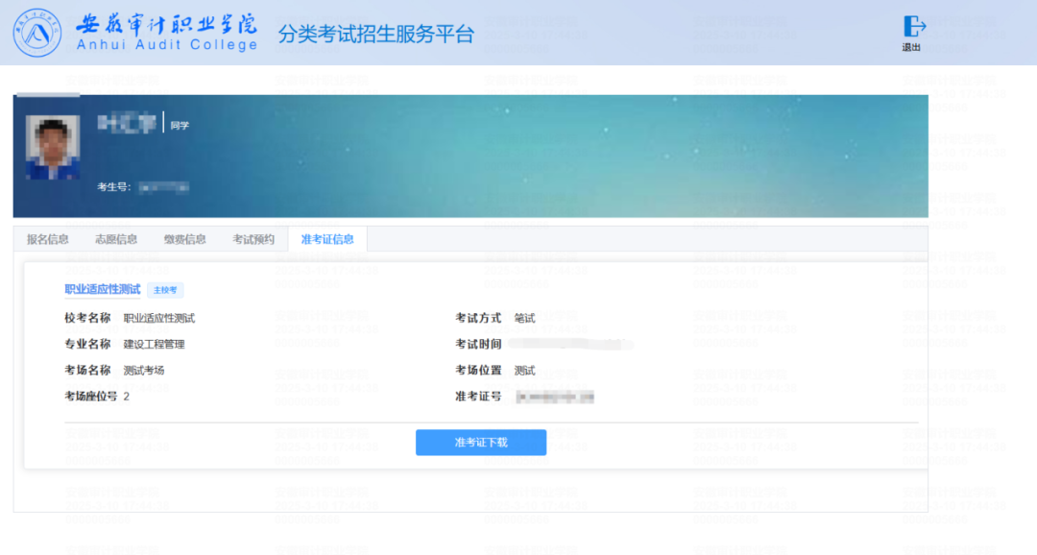Click the 考生号 label in banner
The image size is (1037, 555).
[113, 186]
